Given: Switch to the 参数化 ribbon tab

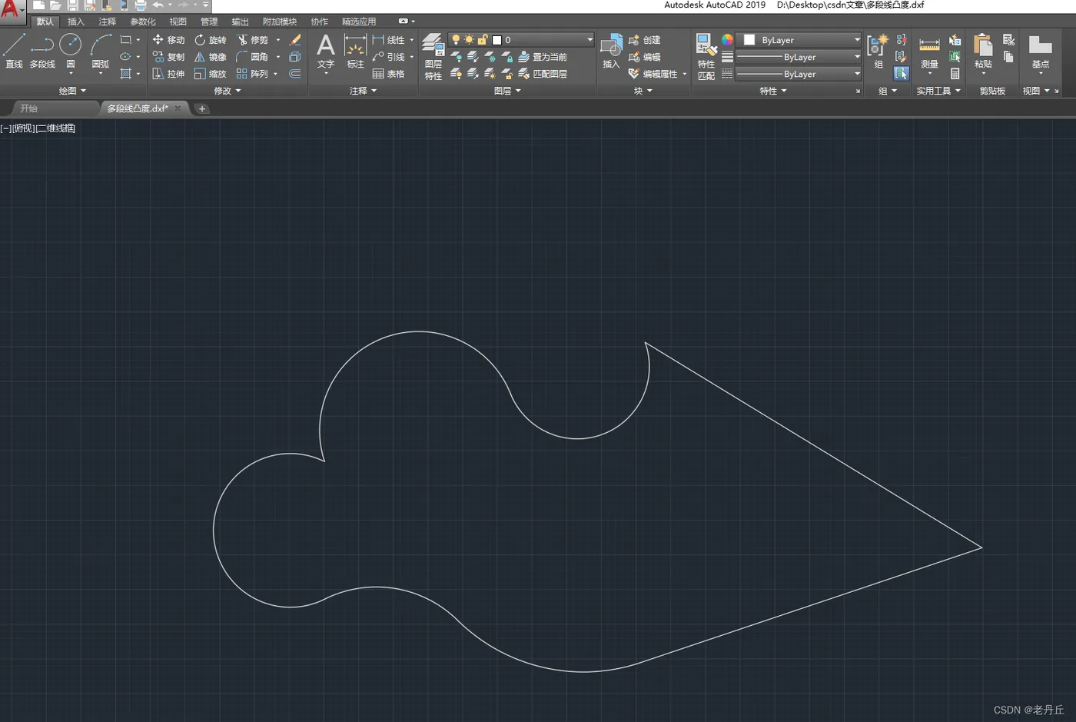Looking at the screenshot, I should coord(142,22).
